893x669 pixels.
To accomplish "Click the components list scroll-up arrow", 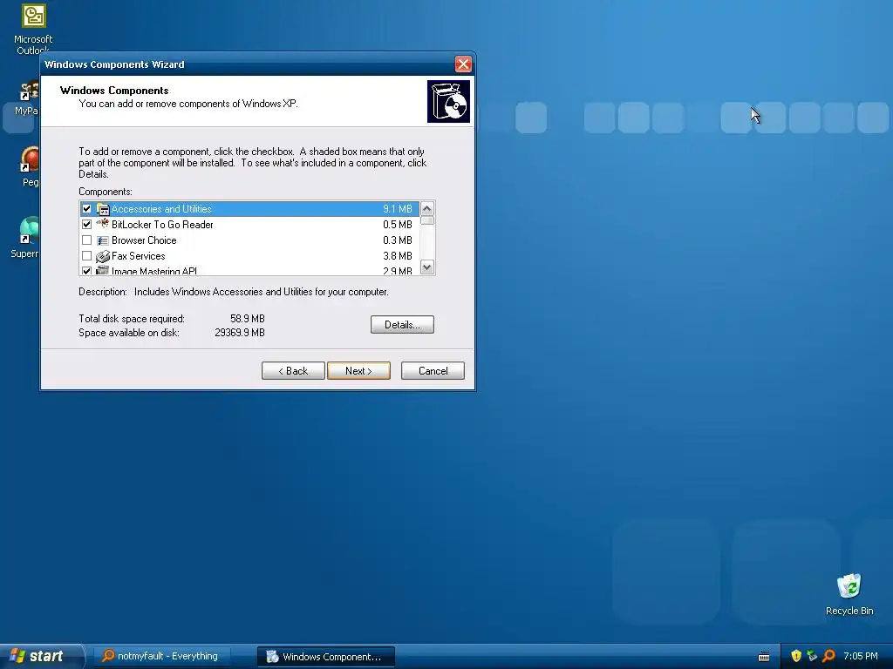I will 427,209.
